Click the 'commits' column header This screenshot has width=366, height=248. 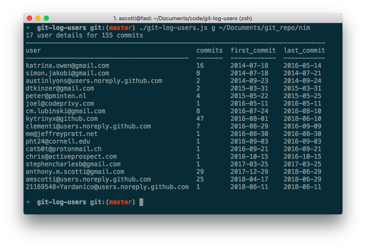[x=209, y=51]
